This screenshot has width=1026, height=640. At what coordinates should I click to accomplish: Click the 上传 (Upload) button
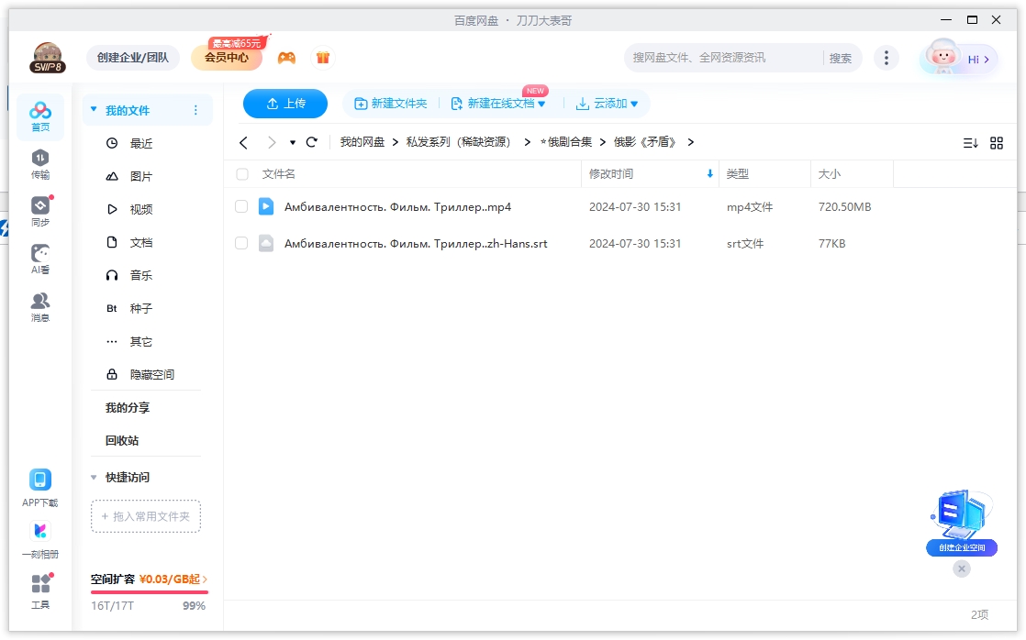[x=284, y=104]
